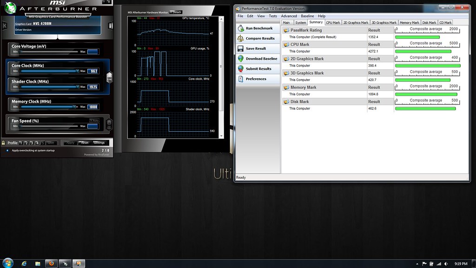Show hidden icons in system tray
Image resolution: width=476 pixels, height=268 pixels.
click(x=417, y=264)
